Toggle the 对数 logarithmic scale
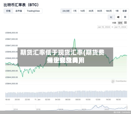Screen dimensions: 131x114 114,23
